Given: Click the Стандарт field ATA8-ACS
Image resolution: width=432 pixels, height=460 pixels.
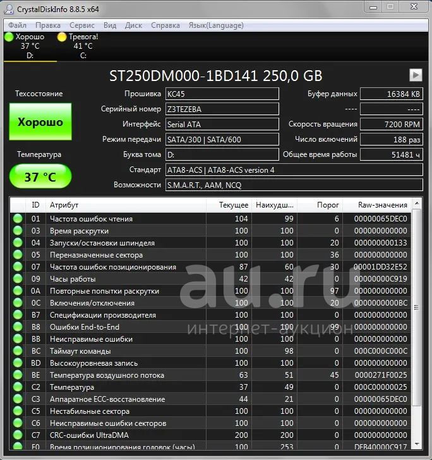Looking at the screenshot, I should (294, 170).
